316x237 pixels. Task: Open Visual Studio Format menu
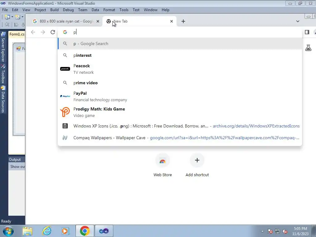109,10
